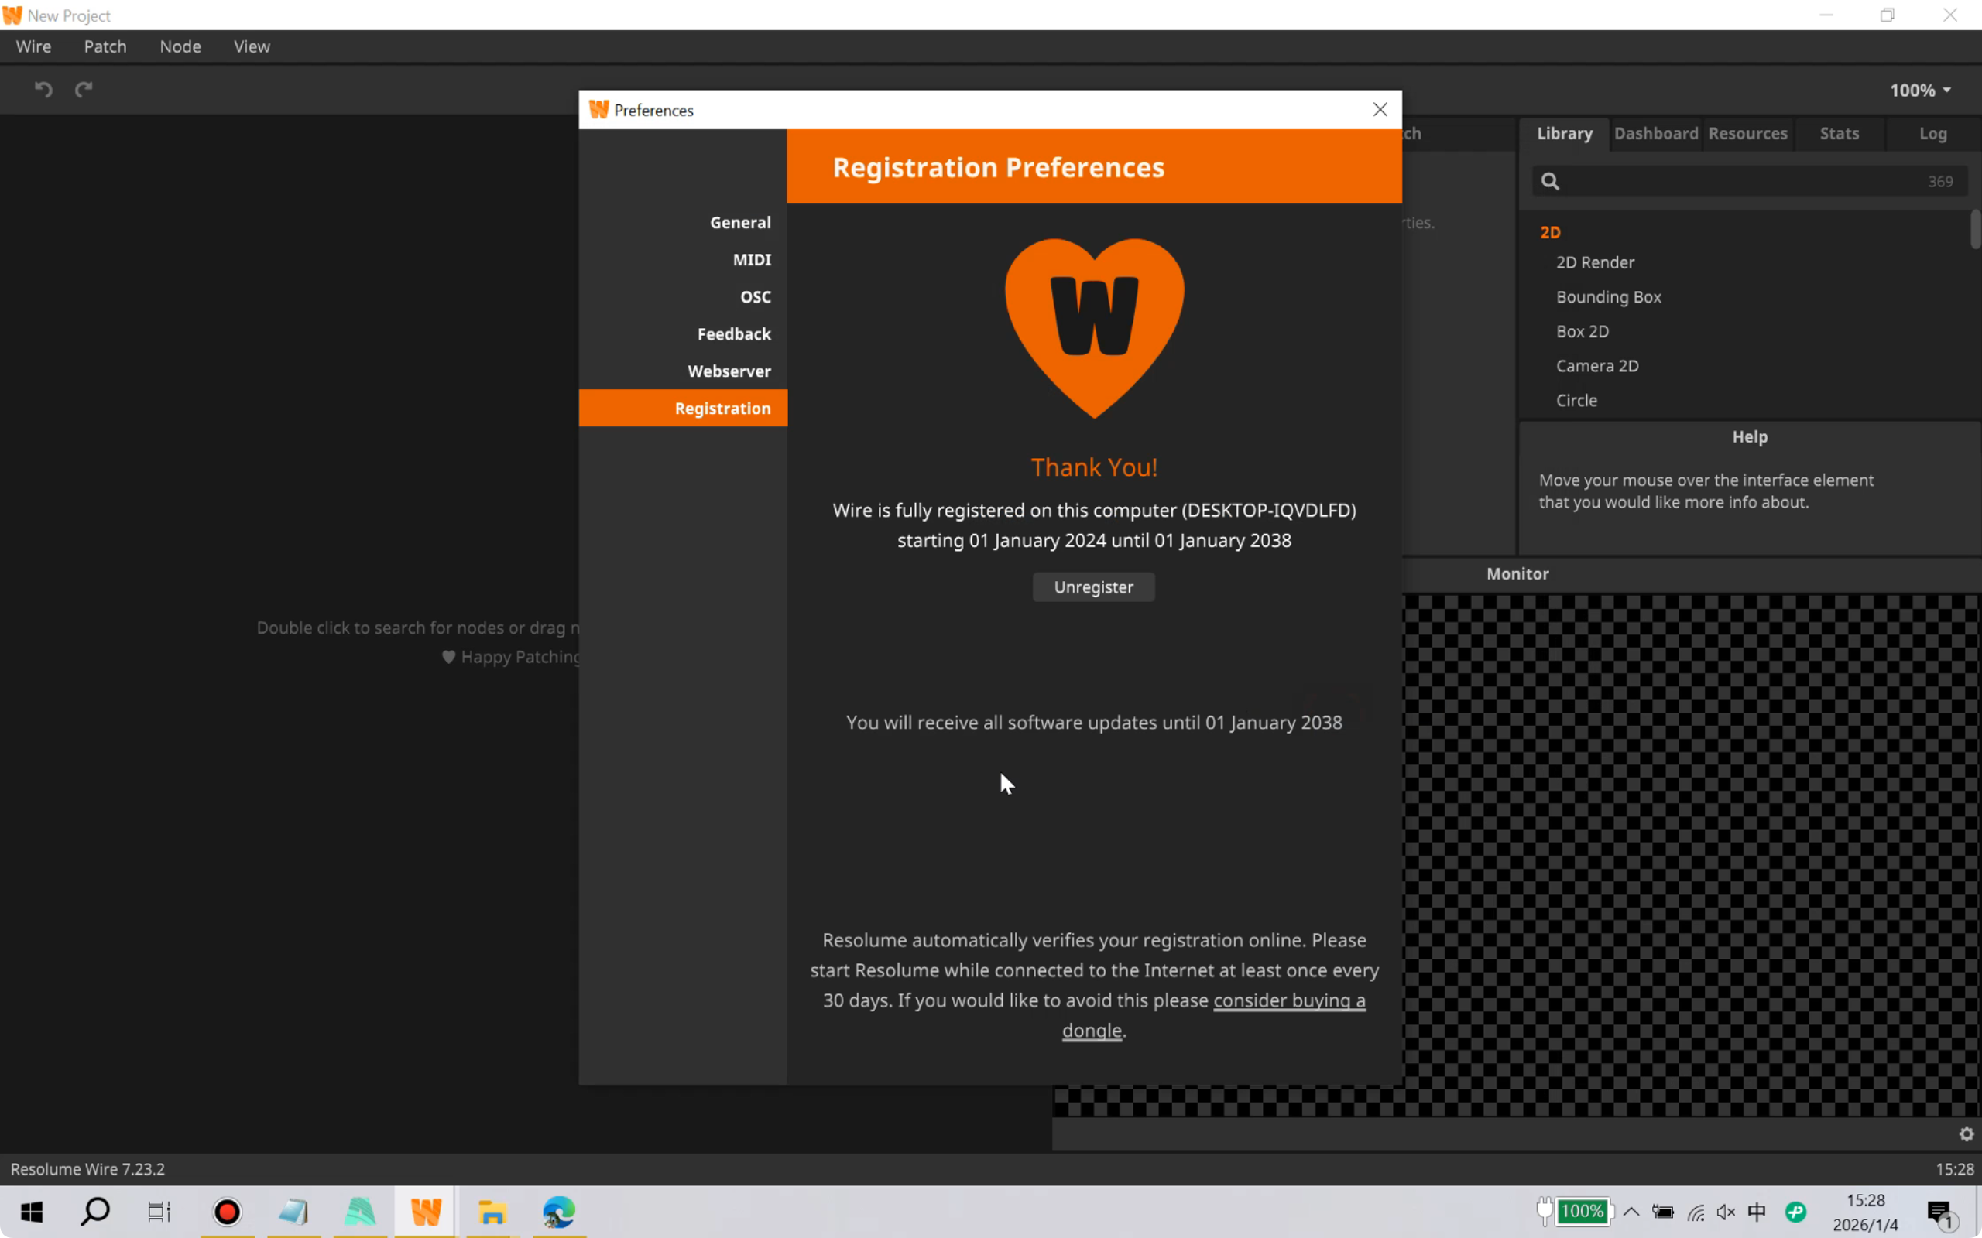Collapse the 2D library category
This screenshot has height=1238, width=1982.
(x=1549, y=233)
